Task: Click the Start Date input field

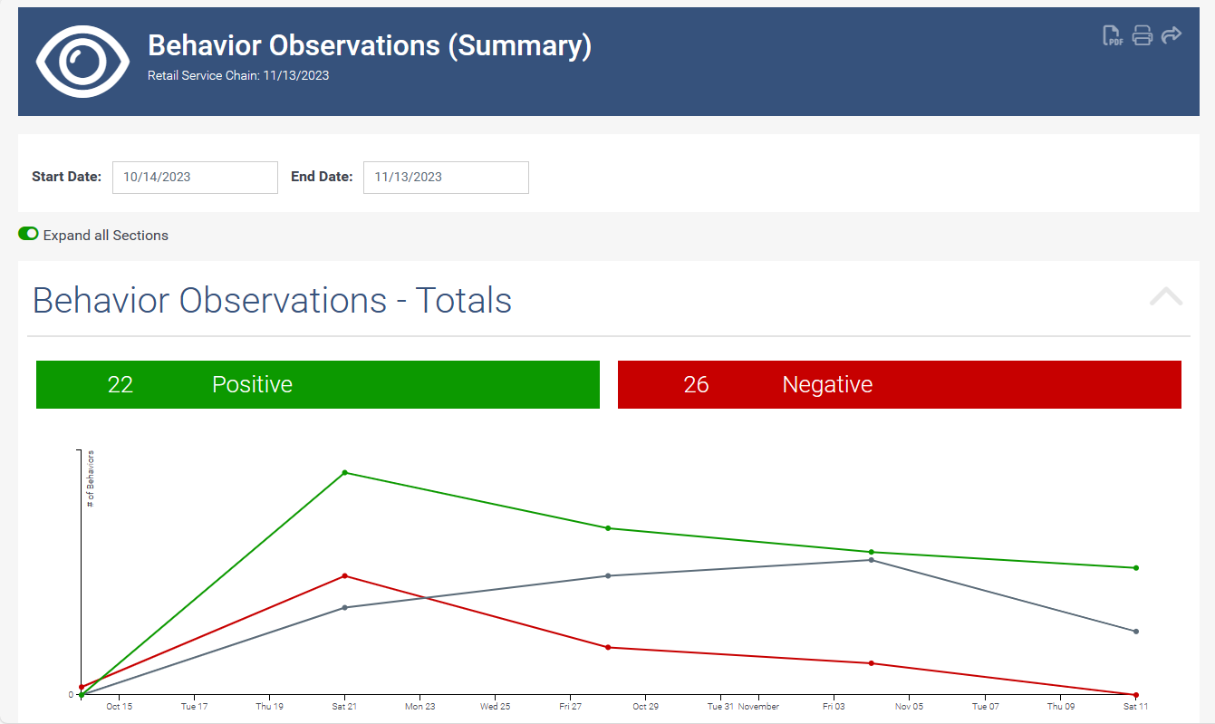Action: (x=195, y=178)
